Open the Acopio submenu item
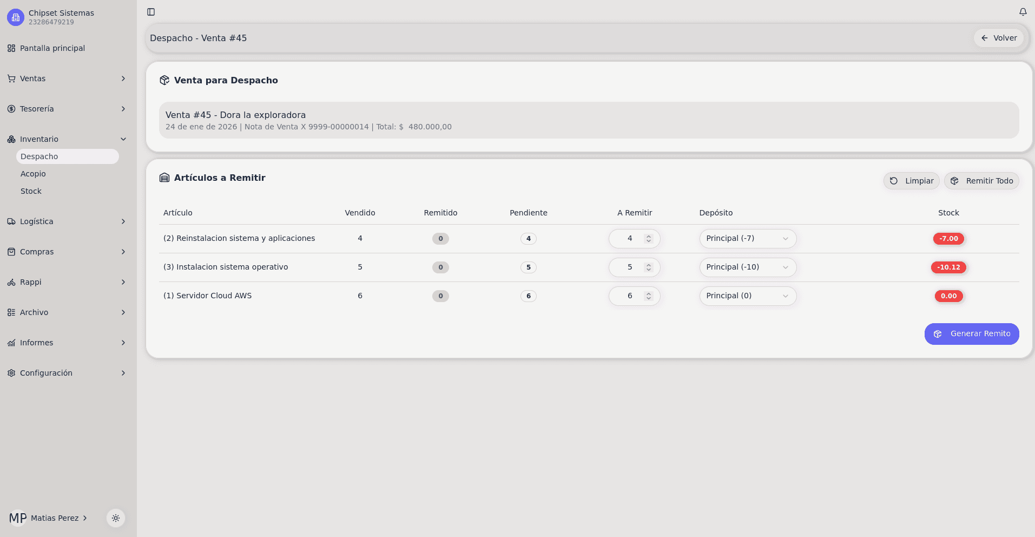 click(x=33, y=174)
